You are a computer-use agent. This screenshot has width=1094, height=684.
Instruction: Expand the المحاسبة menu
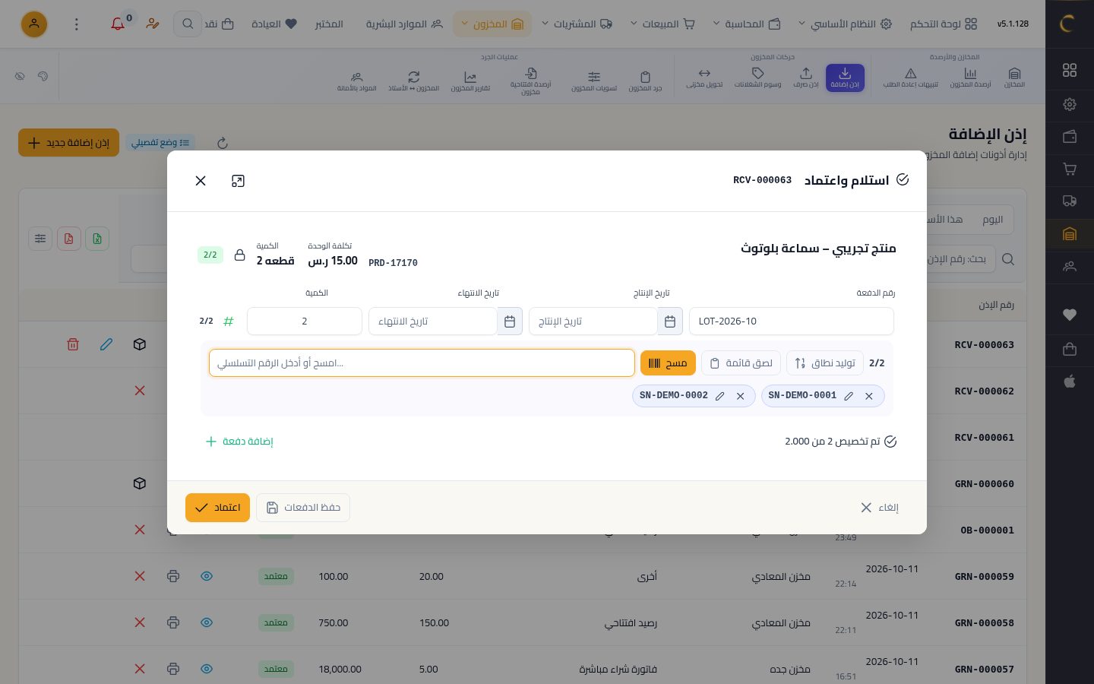[x=747, y=24]
